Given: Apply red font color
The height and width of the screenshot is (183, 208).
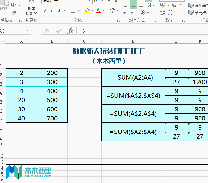Looking at the screenshot, I should (x=98, y=10).
